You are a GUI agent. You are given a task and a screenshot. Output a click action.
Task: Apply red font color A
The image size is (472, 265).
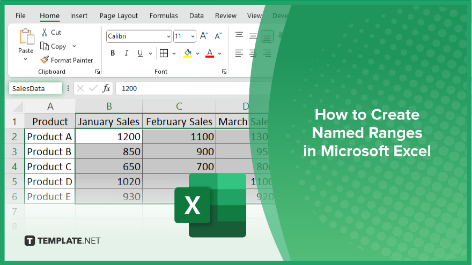click(210, 53)
